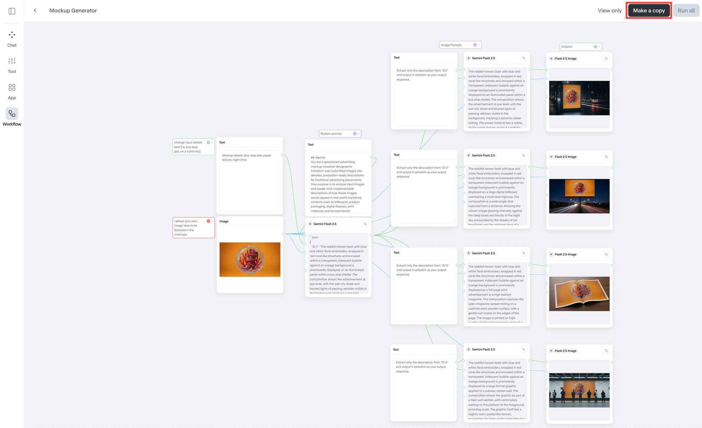The height and width of the screenshot is (428, 702).
Task: Click the sparkle icon on the bottom Flash 2.5 Image node
Action: click(x=551, y=351)
